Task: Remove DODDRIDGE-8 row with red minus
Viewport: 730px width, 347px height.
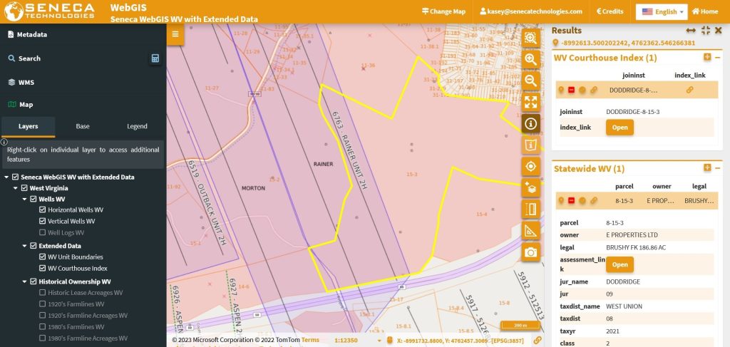Action: coord(571,90)
